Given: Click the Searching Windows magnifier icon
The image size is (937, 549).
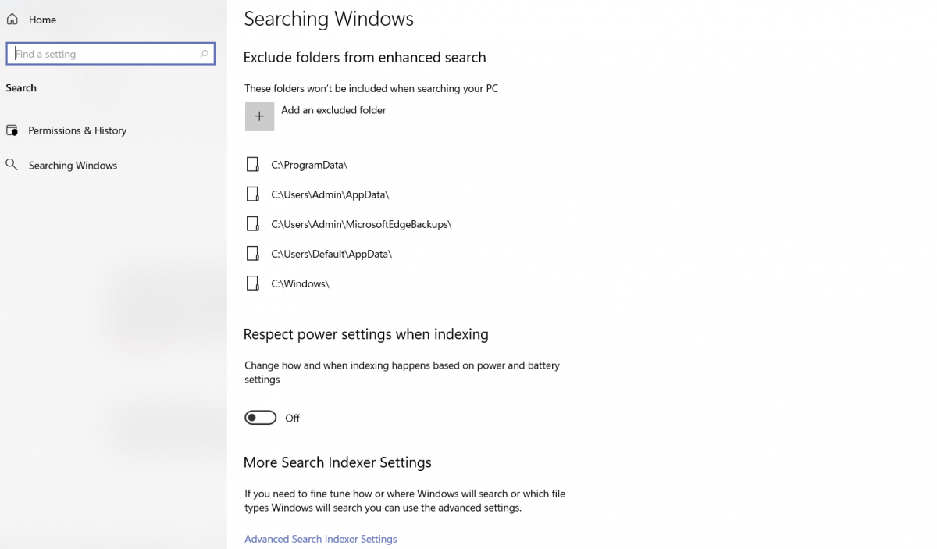Looking at the screenshot, I should click(12, 165).
